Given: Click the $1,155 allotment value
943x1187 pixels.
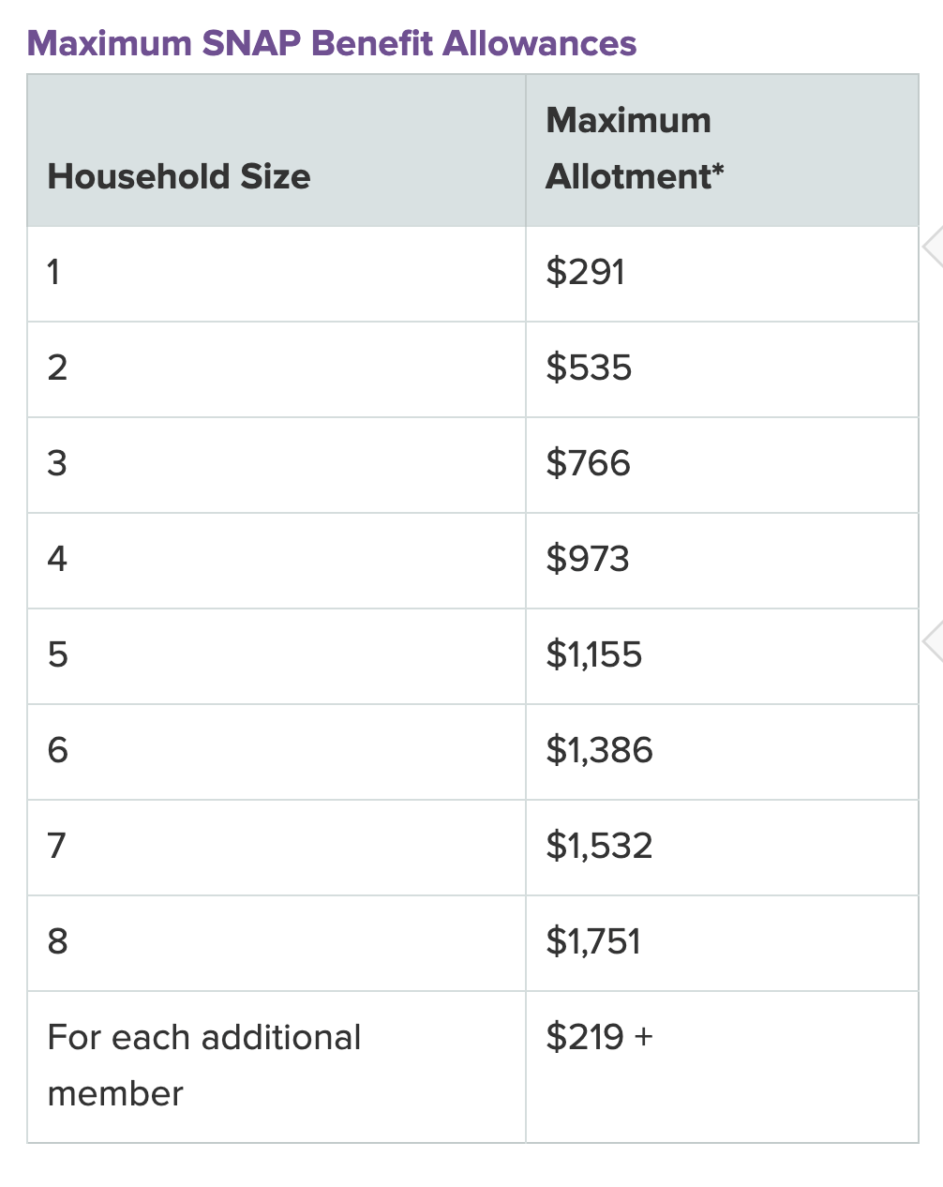Looking at the screenshot, I should click(594, 654).
